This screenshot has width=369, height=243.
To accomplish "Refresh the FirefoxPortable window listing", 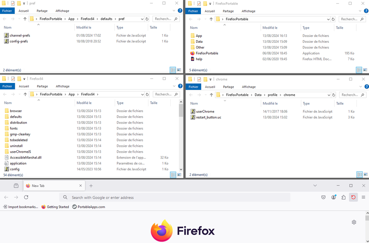I will coord(333,19).
